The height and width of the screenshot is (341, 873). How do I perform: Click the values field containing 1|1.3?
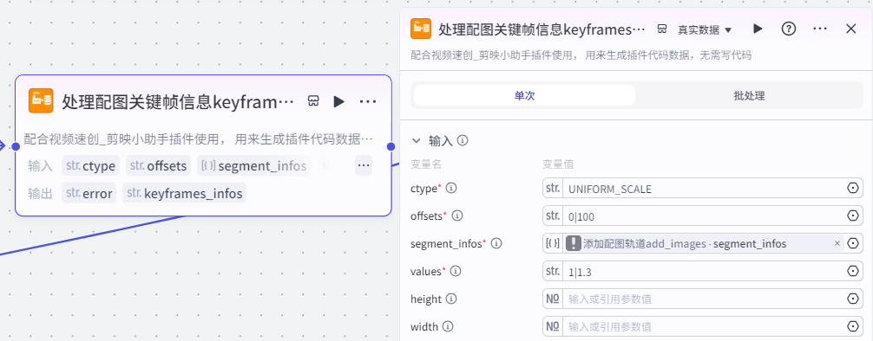[x=703, y=271]
